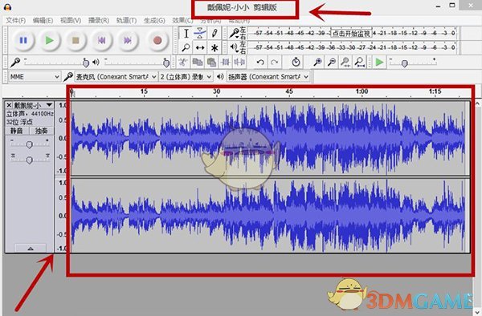Skip to end of track
The height and width of the screenshot is (316, 482).
[128, 40]
